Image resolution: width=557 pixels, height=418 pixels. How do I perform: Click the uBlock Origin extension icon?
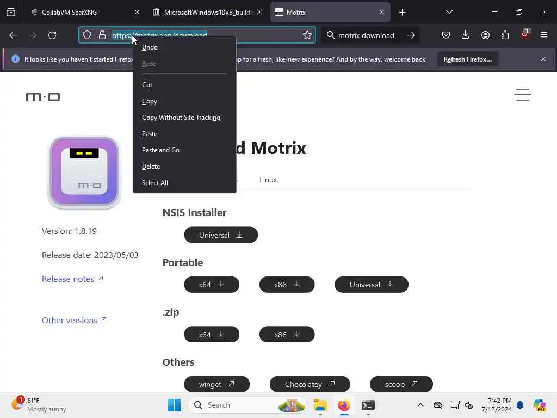pyautogui.click(x=525, y=34)
